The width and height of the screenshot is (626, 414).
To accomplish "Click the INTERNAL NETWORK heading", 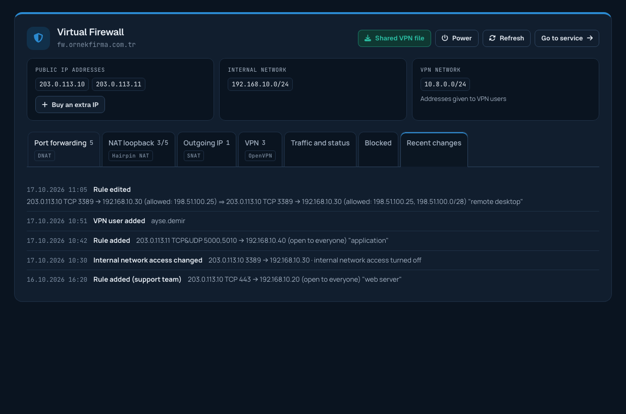I will click(257, 70).
